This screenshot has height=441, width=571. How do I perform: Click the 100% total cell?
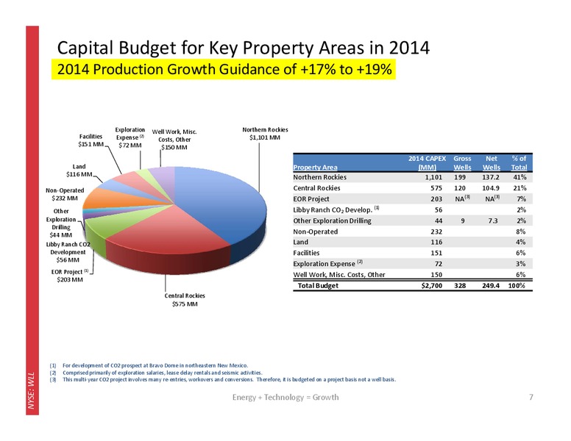[x=517, y=286]
